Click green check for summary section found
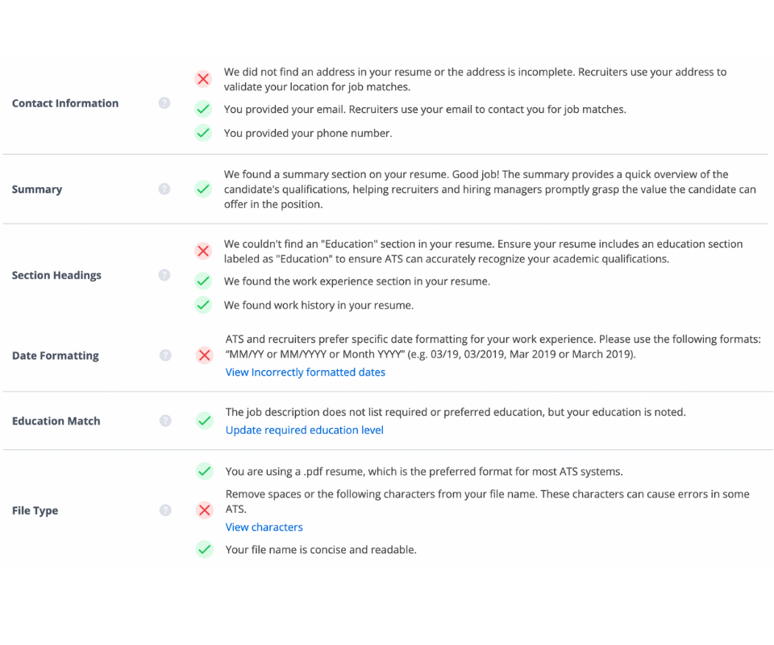 point(203,189)
